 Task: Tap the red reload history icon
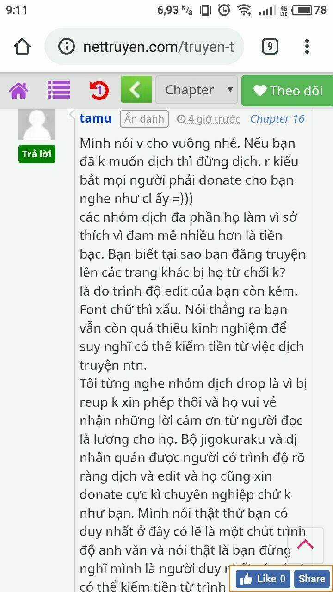[x=99, y=90]
